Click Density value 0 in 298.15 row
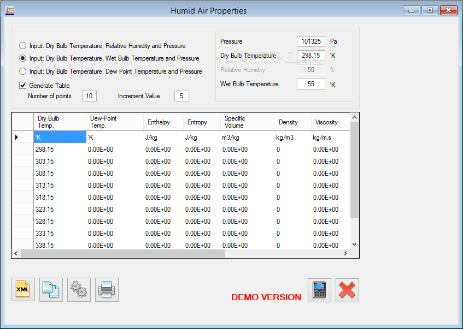The image size is (463, 329). click(x=293, y=149)
